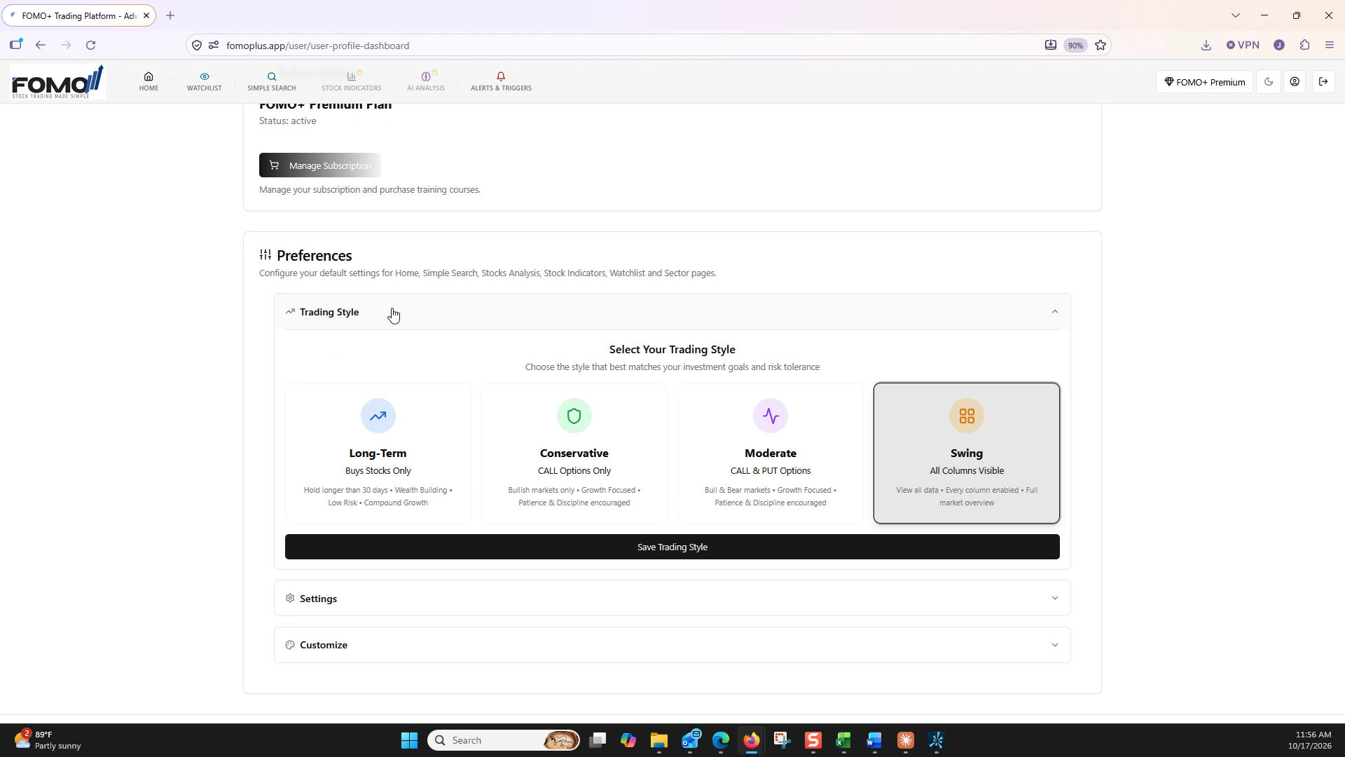Click the Manage Subscription button
1345x757 pixels.
tap(320, 165)
